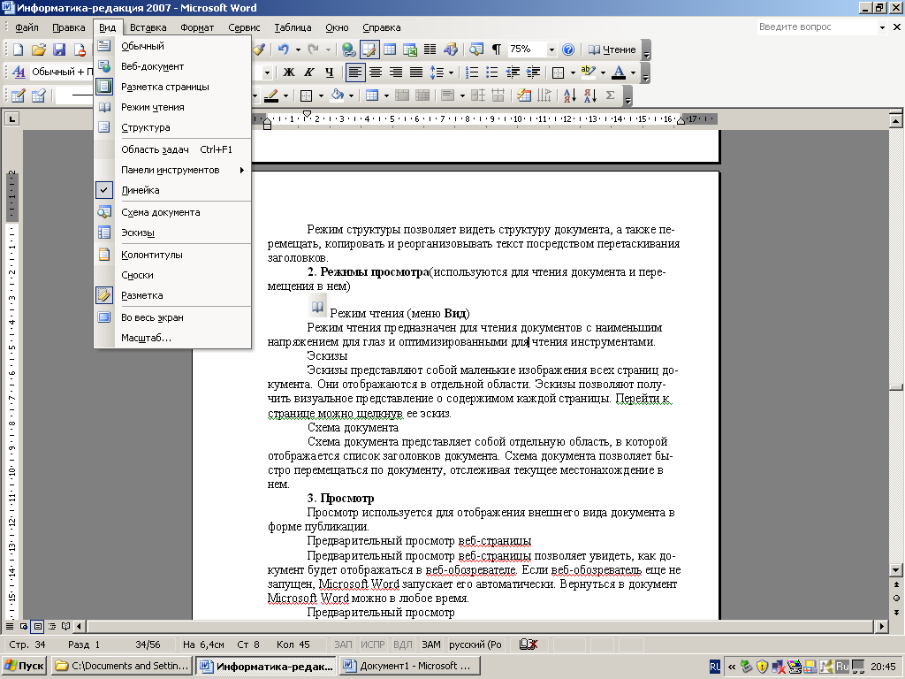Open the highlight color dropdown arrow
905x679 pixels.
(x=603, y=72)
